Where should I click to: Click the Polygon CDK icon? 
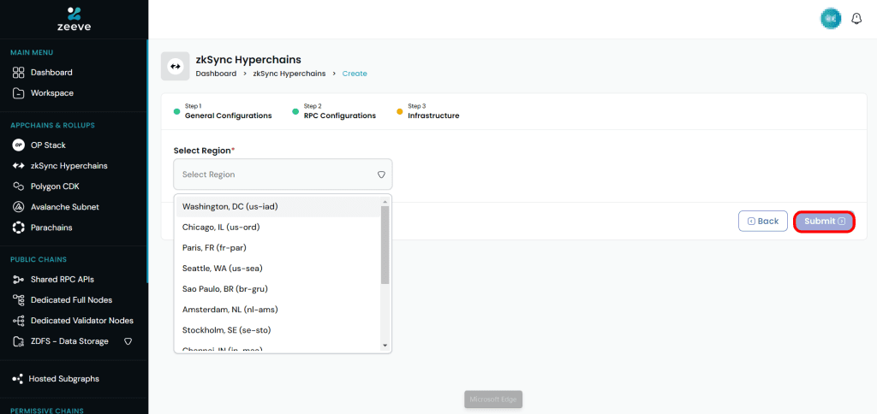(19, 186)
